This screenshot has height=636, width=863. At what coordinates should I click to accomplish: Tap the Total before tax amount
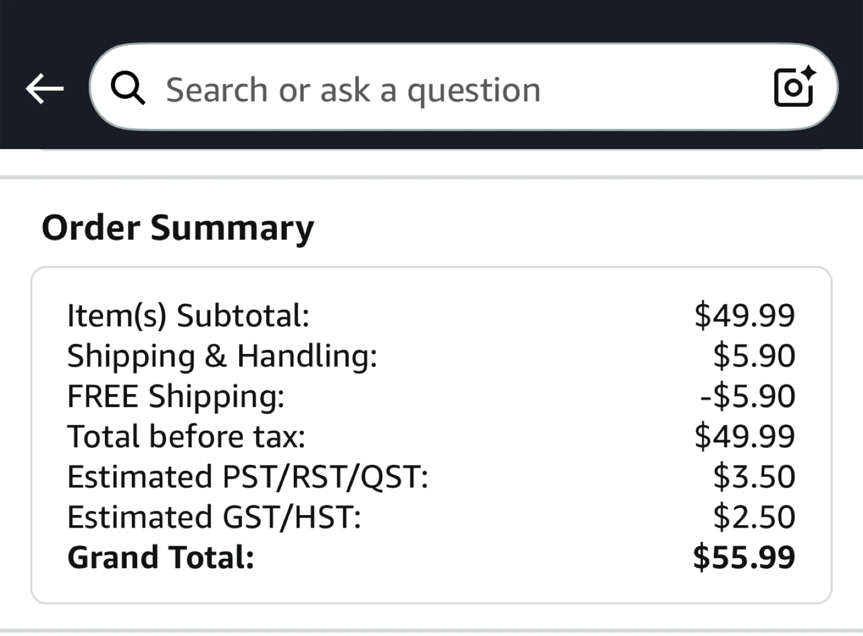tap(744, 436)
